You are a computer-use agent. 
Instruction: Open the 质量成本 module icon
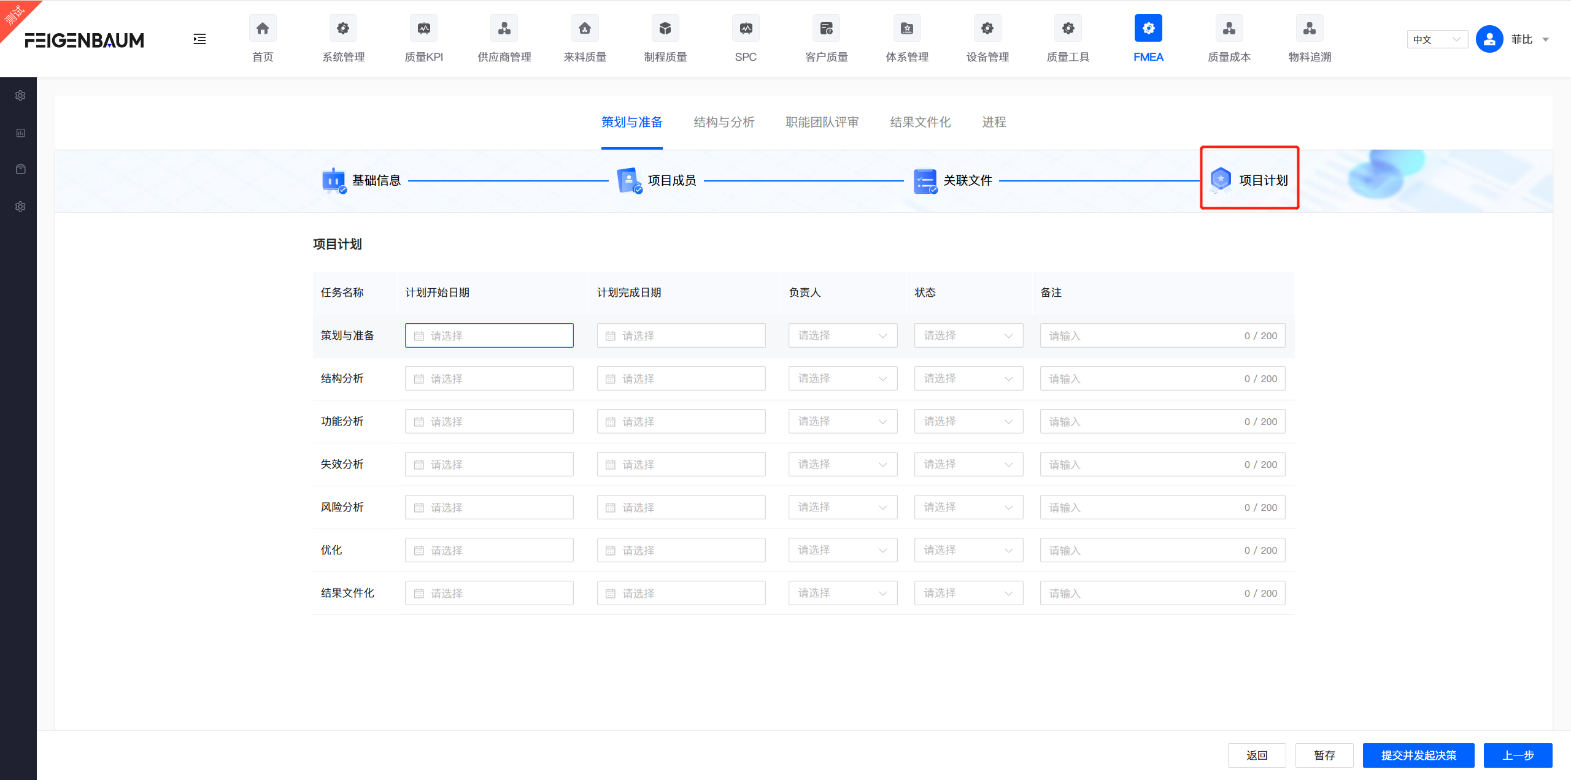point(1229,28)
